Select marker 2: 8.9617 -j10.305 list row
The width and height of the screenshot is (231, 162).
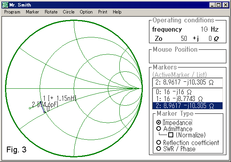187,106
